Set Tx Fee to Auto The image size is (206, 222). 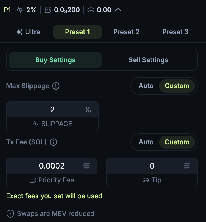[x=146, y=142]
